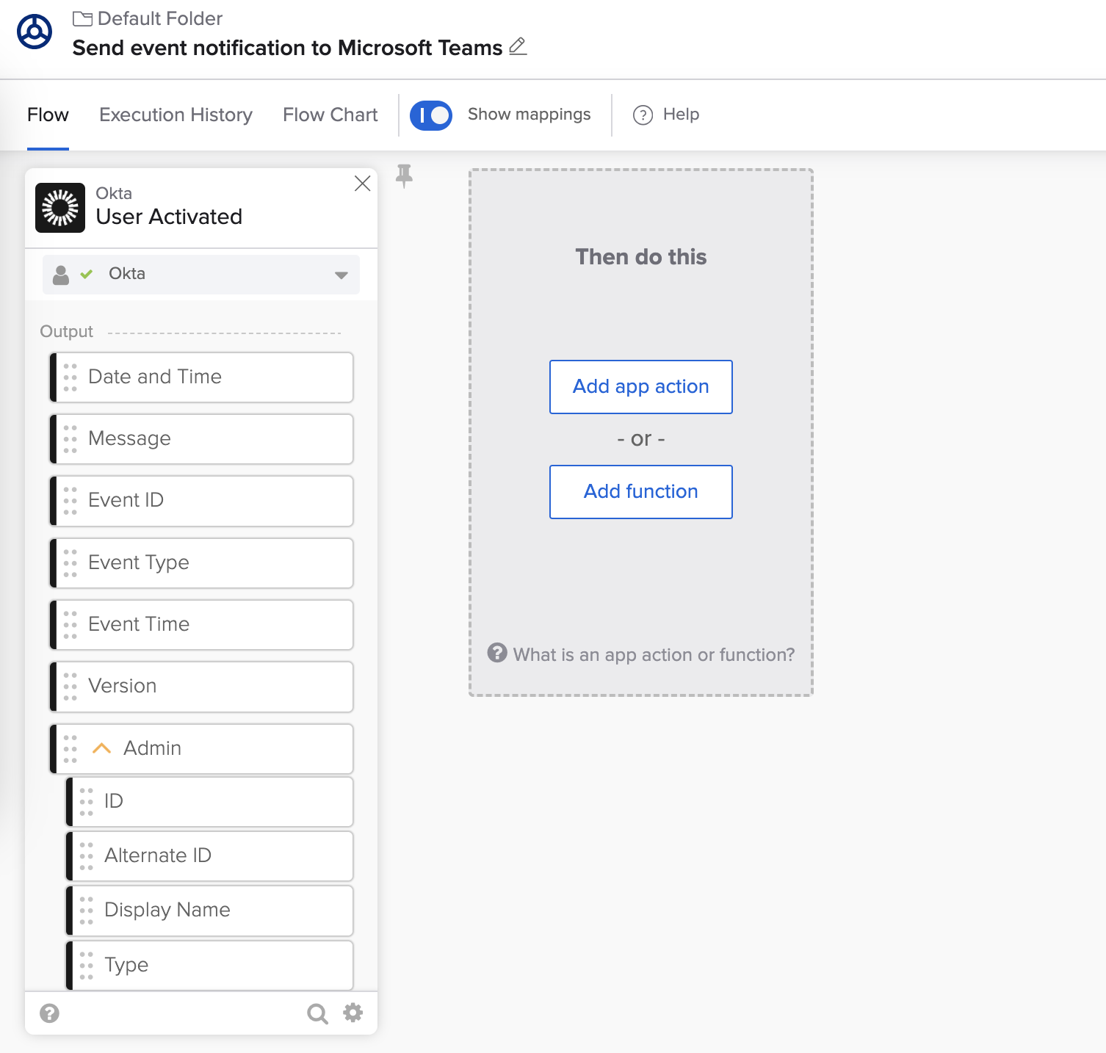Open the 'What is an app action or function?' link
The width and height of the screenshot is (1106, 1053).
pos(653,654)
